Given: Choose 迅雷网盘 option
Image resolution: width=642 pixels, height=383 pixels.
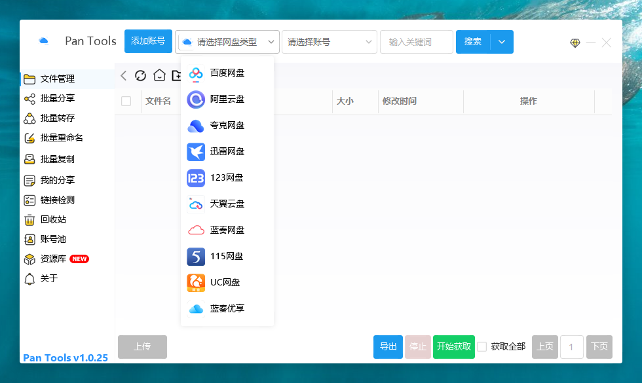Looking at the screenshot, I should [227, 152].
